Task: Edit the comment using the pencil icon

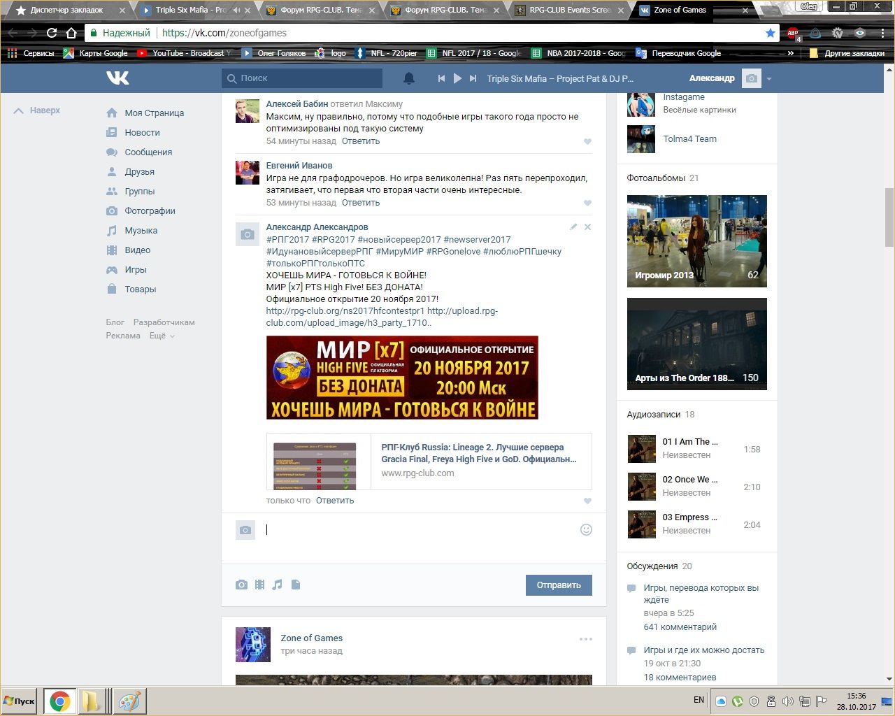Action: click(573, 227)
